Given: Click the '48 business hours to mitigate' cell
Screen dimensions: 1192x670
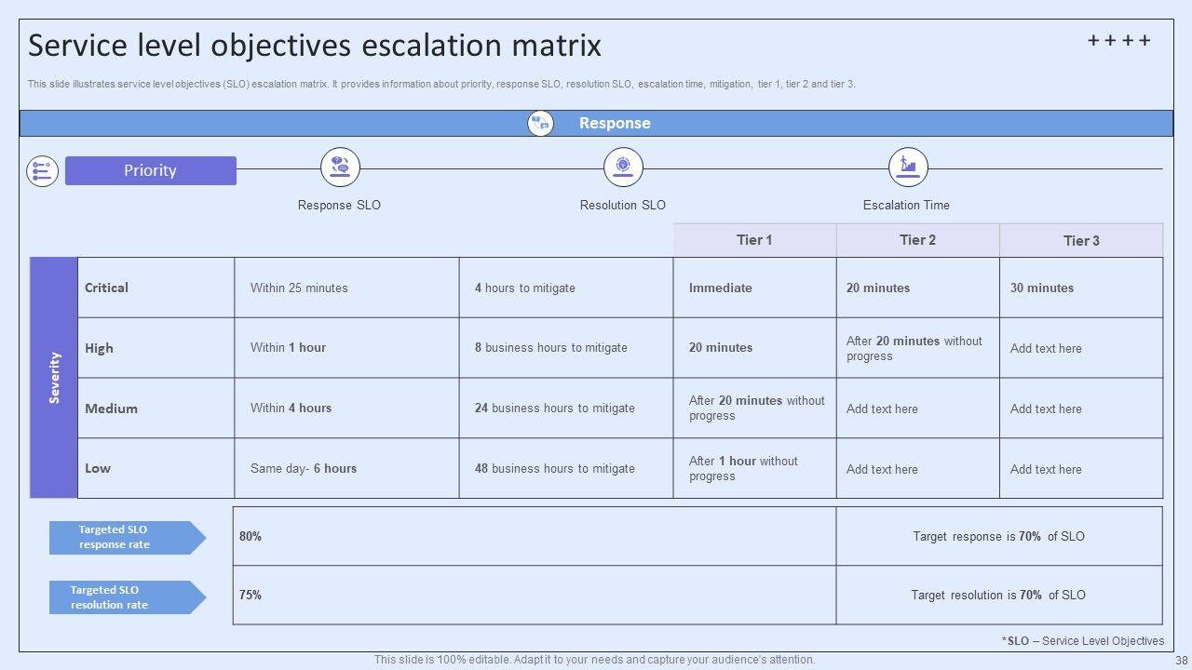Looking at the screenshot, I should pyautogui.click(x=555, y=469).
